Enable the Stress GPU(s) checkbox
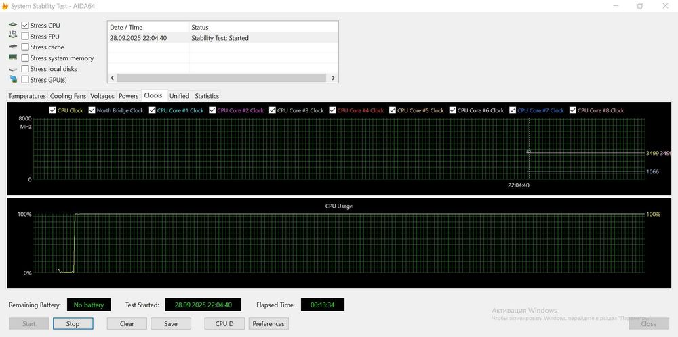Screen dimensions: 678x337 [25, 79]
